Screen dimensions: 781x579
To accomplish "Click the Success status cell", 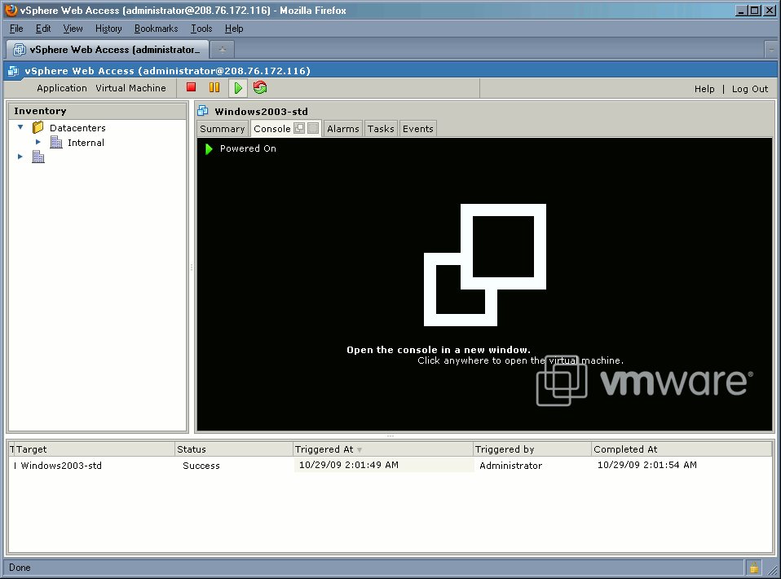I will point(201,466).
